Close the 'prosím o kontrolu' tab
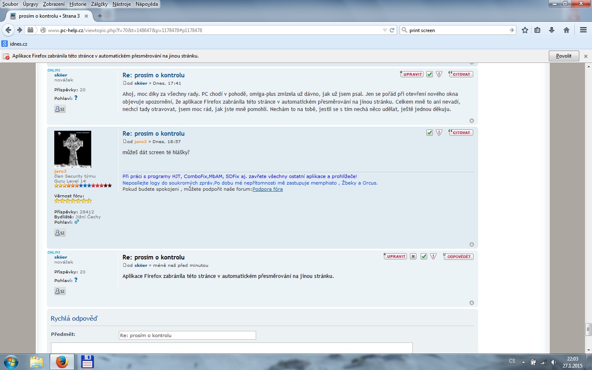Image resolution: width=592 pixels, height=370 pixels. [x=86, y=16]
